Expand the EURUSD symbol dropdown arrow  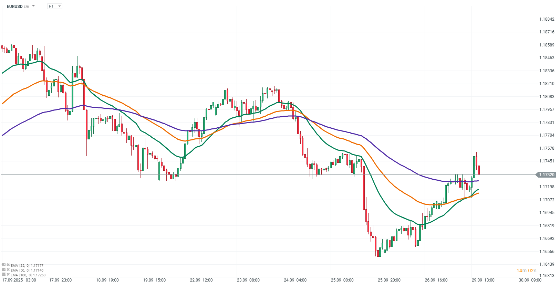[33, 6]
